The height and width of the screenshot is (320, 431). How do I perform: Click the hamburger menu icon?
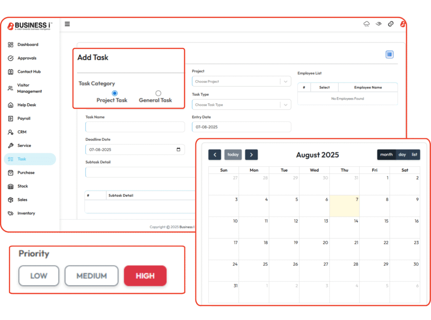pyautogui.click(x=67, y=24)
